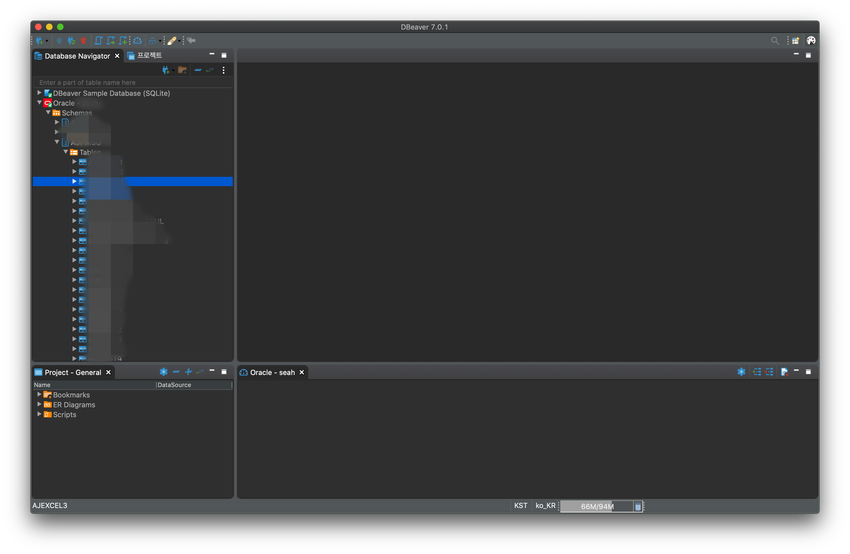Image resolution: width=850 pixels, height=554 pixels.
Task: Click the dashboard settings gear icon
Action: tap(741, 372)
